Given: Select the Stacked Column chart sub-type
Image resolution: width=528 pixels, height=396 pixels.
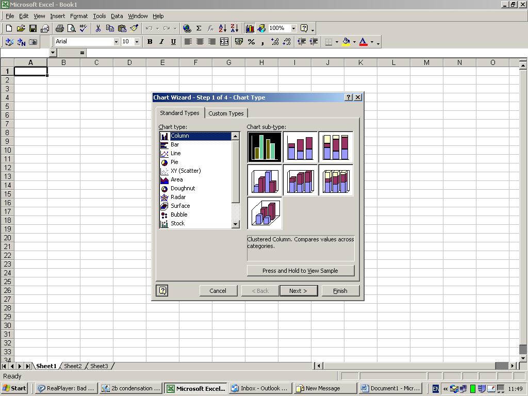Looking at the screenshot, I should (x=300, y=146).
